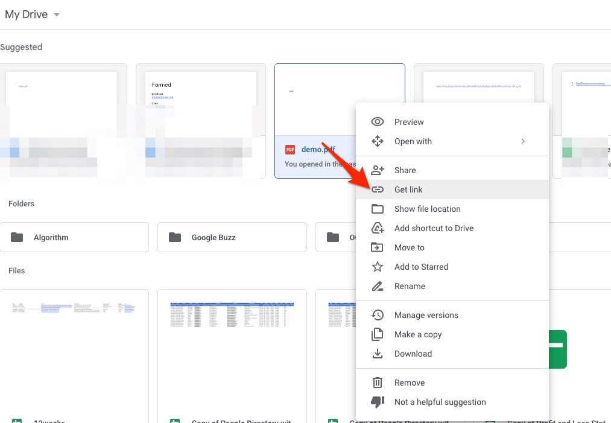611x423 pixels.
Task: Click the Show file location folder icon
Action: (x=378, y=209)
